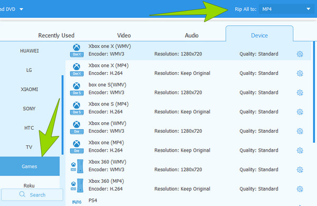Open settings gear for Xbox one S (MP4)
This screenshot has height=206, width=317.
[300, 112]
